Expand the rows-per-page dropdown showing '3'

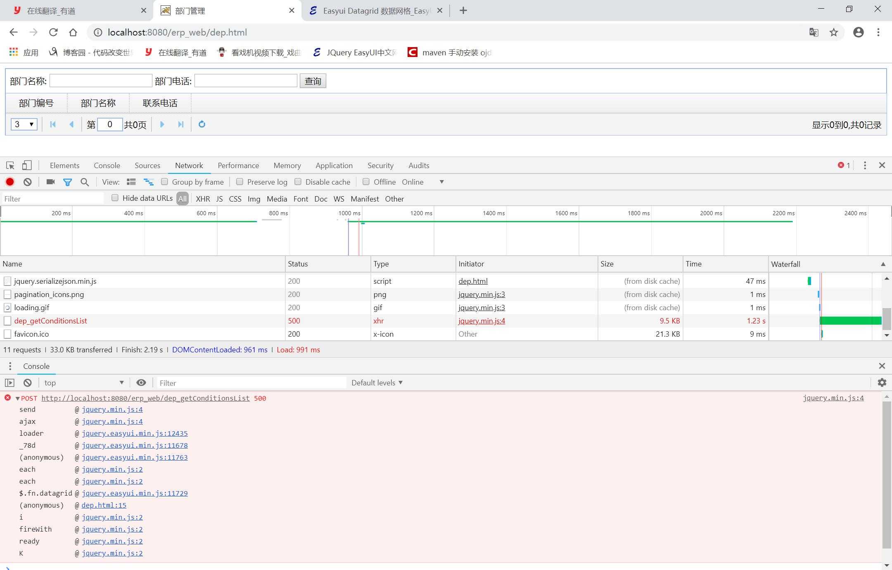click(24, 124)
